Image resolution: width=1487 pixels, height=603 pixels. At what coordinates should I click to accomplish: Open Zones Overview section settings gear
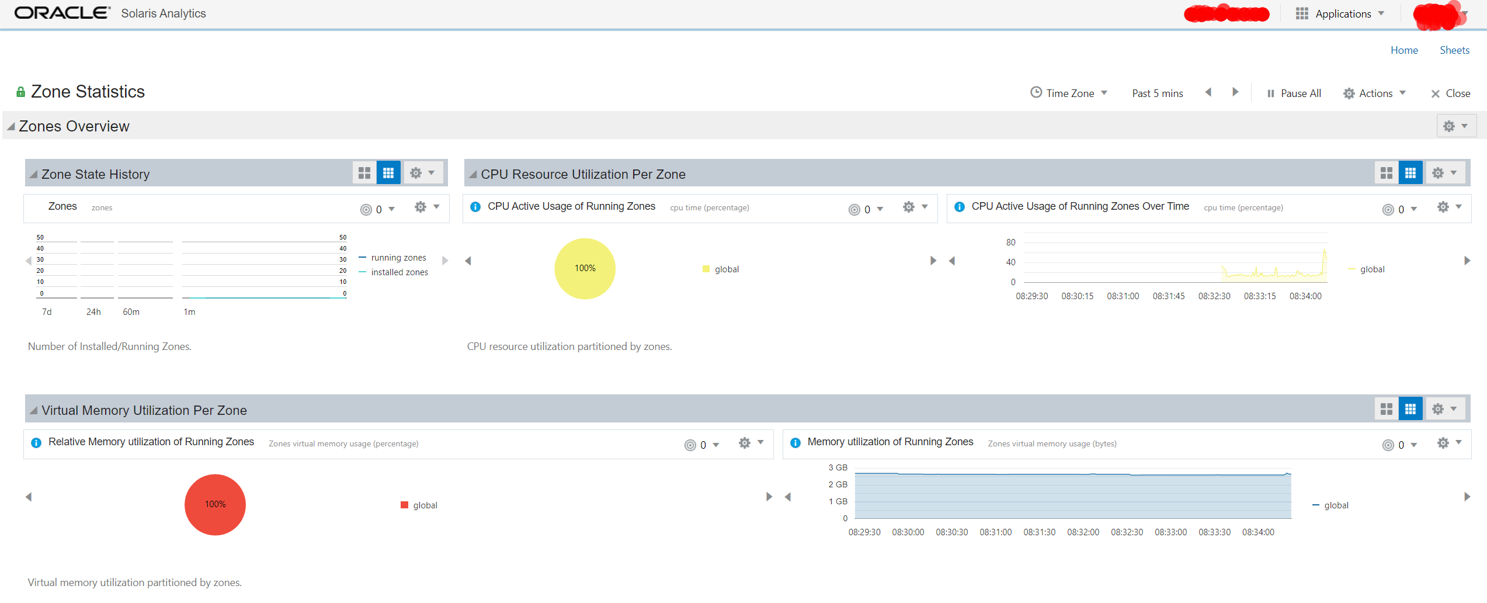[1456, 126]
